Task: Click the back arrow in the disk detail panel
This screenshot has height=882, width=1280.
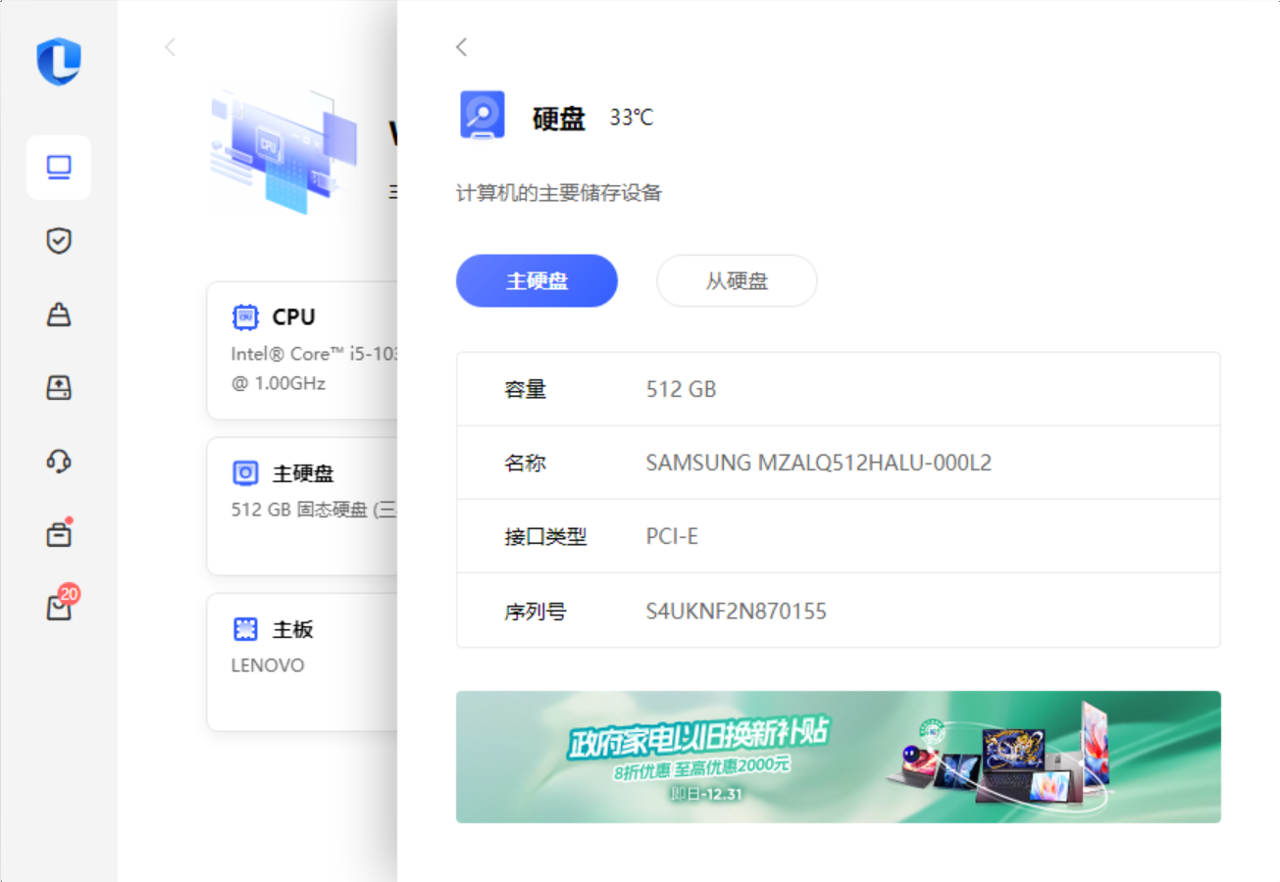Action: click(462, 47)
